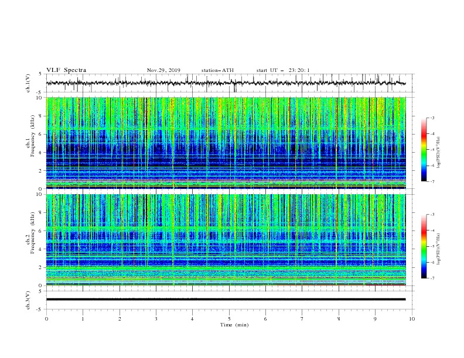Click the log(PSD) label beside ch.2 color bar
464x358 pixels.
coord(439,249)
